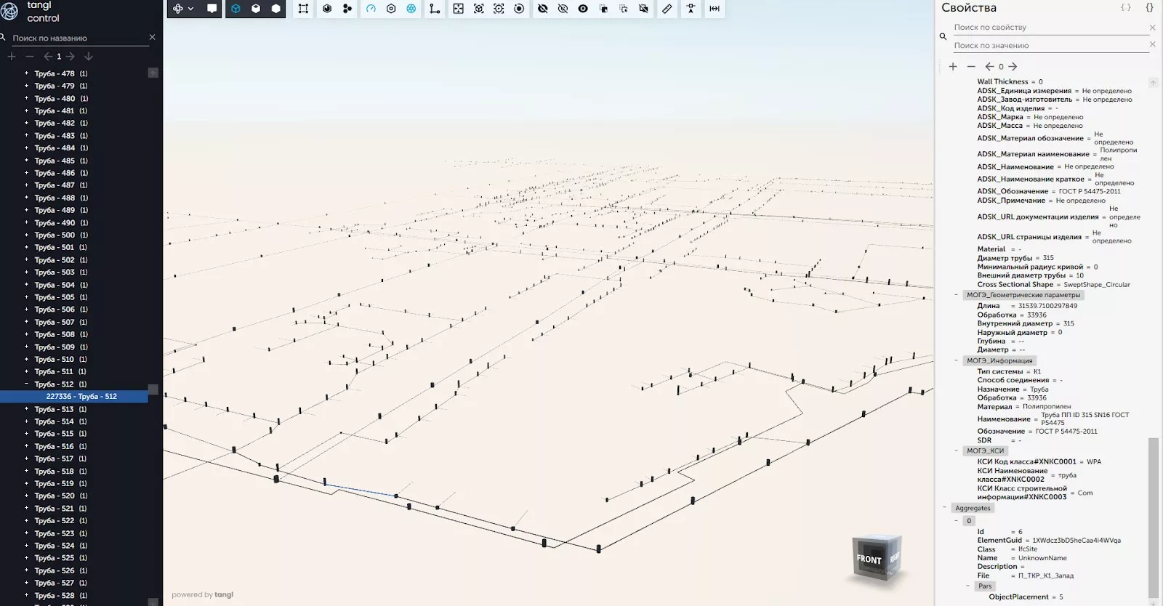Expand the Труба - 500 tree node

point(27,235)
